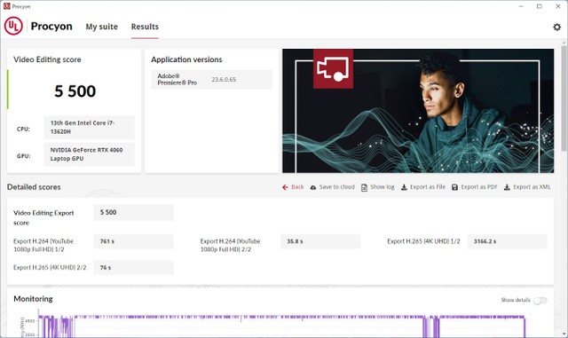This screenshot has height=338, width=568.
Task: Click the Save to cloud icon
Action: pyautogui.click(x=313, y=187)
